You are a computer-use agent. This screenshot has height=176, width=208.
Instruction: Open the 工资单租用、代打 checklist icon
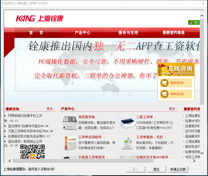click(127, 143)
